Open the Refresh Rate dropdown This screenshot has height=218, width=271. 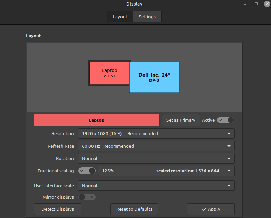156,146
